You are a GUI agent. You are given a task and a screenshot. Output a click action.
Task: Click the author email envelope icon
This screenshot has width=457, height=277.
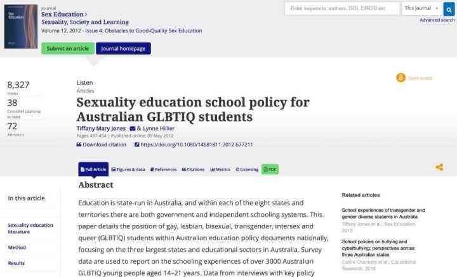coord(132,128)
